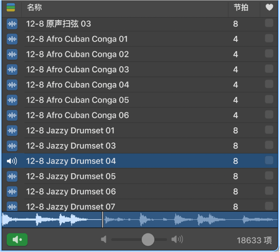Favorite the Jazzy Drumset 04 loop
This screenshot has width=280, height=252.
[x=269, y=160]
